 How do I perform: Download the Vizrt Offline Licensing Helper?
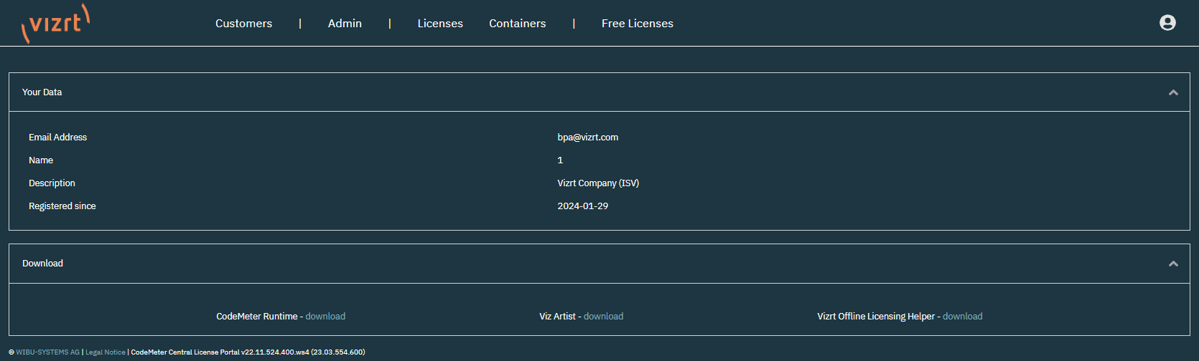[x=962, y=317]
